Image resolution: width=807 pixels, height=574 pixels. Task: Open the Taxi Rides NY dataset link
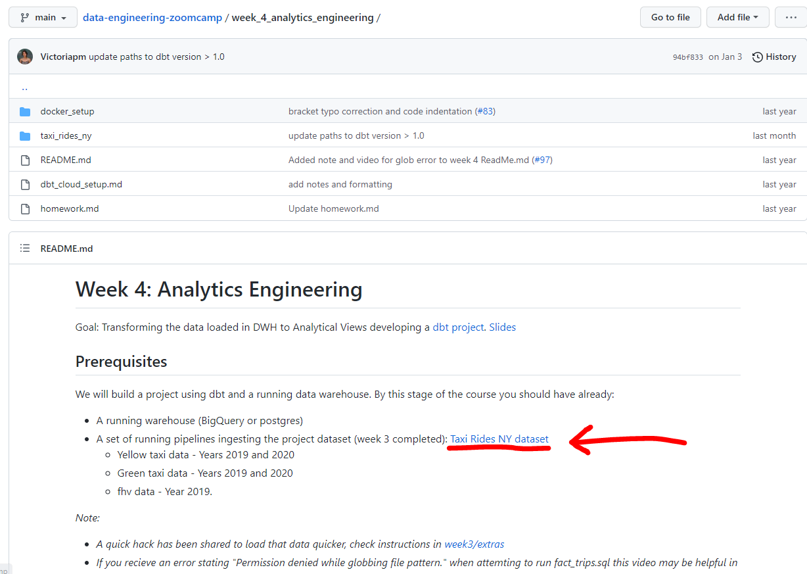tap(499, 439)
